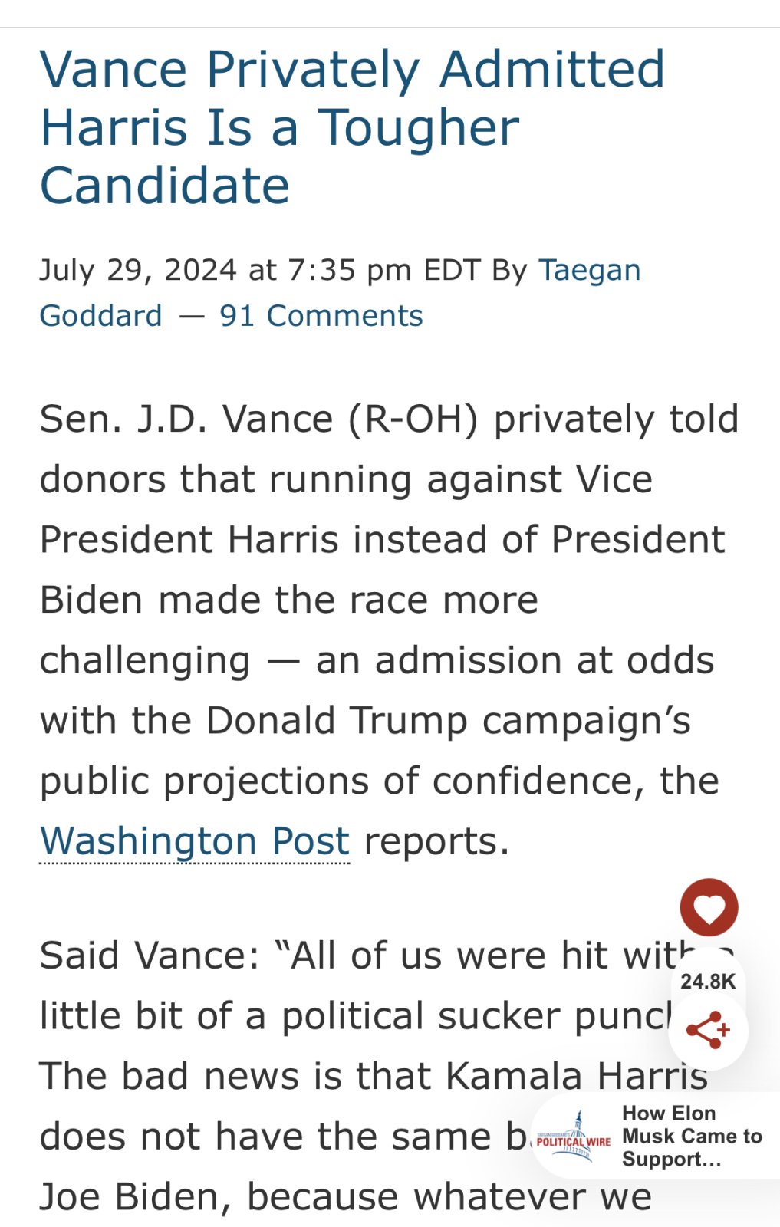Click the 'Sen. J.D. Vance' opening paragraph

coord(389,630)
